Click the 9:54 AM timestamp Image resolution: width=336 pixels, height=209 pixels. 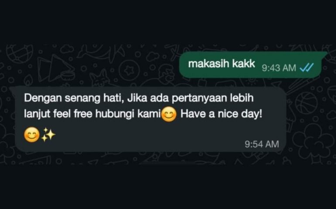click(x=262, y=144)
